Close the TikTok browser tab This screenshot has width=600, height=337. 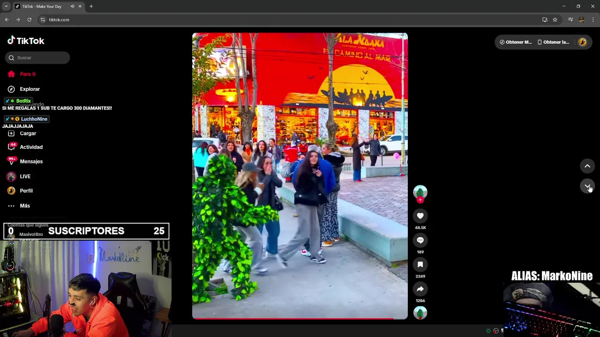pyautogui.click(x=80, y=6)
